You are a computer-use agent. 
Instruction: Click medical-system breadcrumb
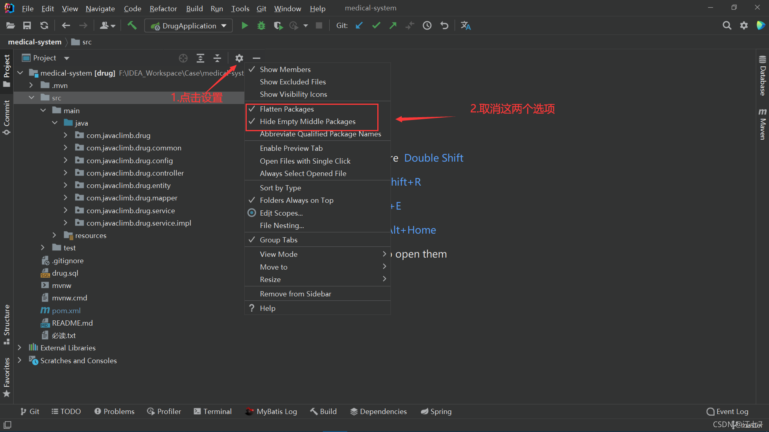pos(34,42)
